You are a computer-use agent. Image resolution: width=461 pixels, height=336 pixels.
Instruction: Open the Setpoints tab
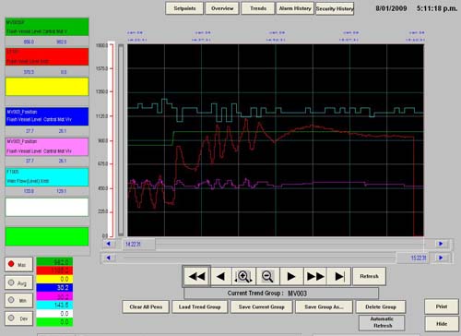pos(184,8)
